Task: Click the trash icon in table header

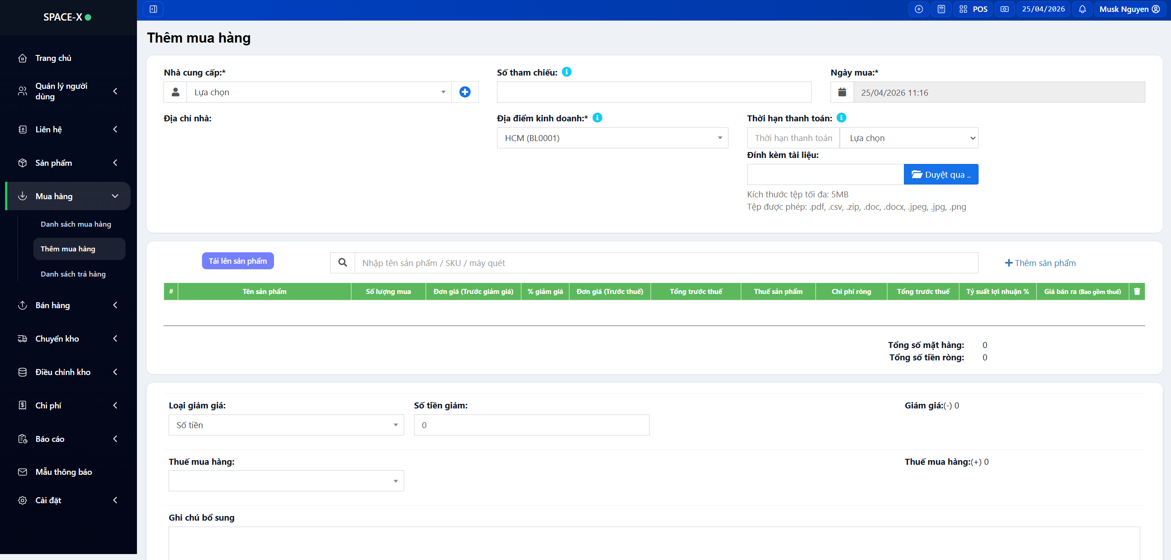Action: click(x=1137, y=291)
